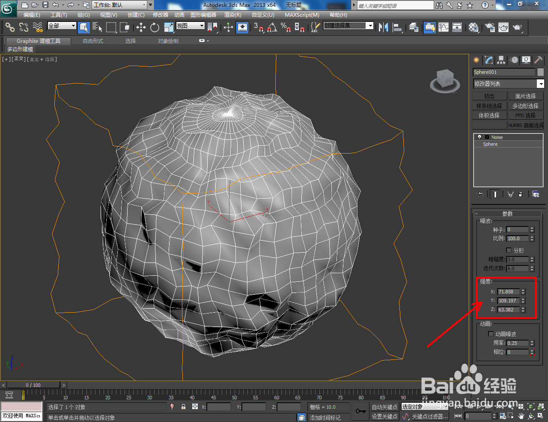Click the 面片选择 modifier button
The width and height of the screenshot is (548, 422).
pyautogui.click(x=525, y=96)
